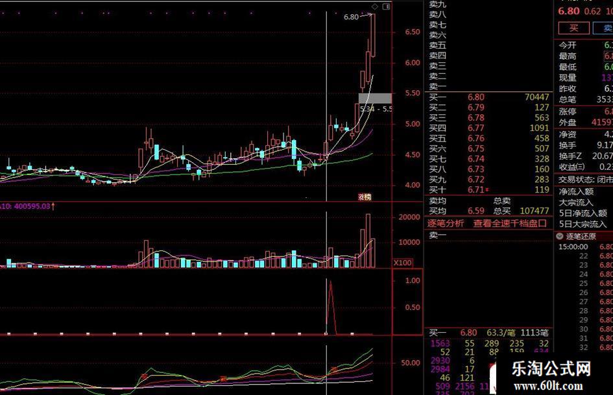Select the 买七 6.74 order row
The image size is (613, 395).
(488, 159)
